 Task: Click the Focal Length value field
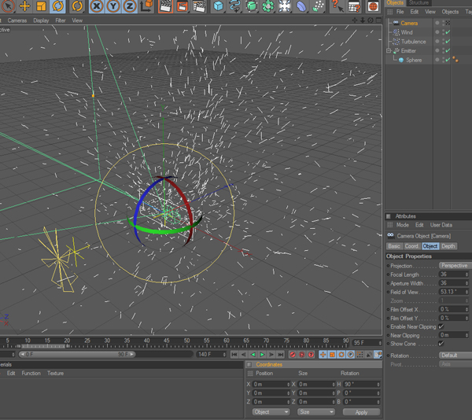(x=451, y=274)
